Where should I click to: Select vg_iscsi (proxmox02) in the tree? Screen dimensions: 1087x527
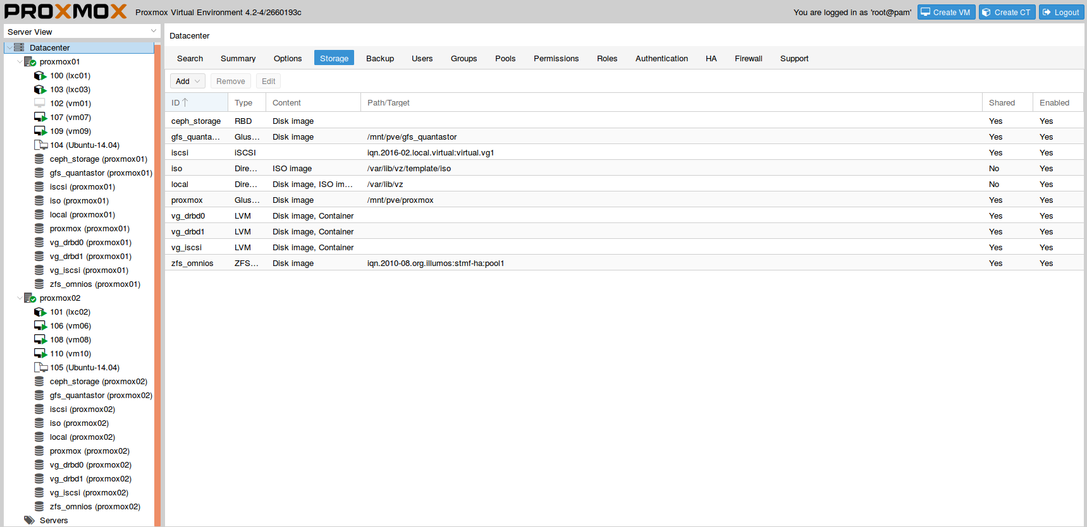coord(89,493)
